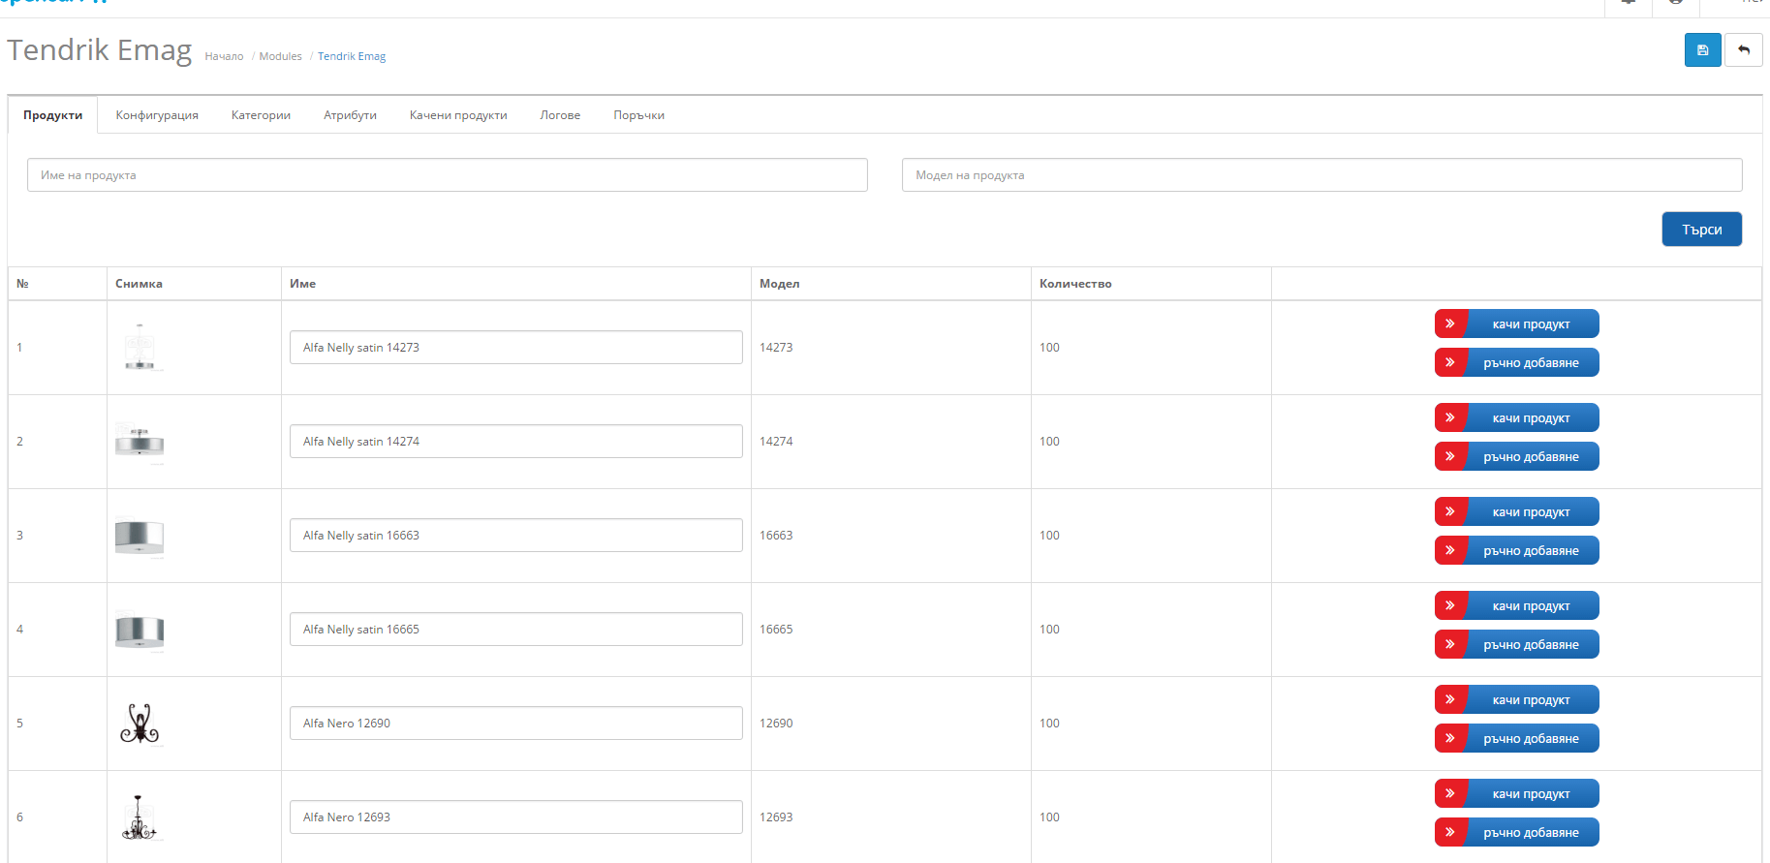Click red chevron icon on 'ръчно добавяне' for 14274
Image resolution: width=1770 pixels, height=863 pixels.
click(x=1450, y=456)
